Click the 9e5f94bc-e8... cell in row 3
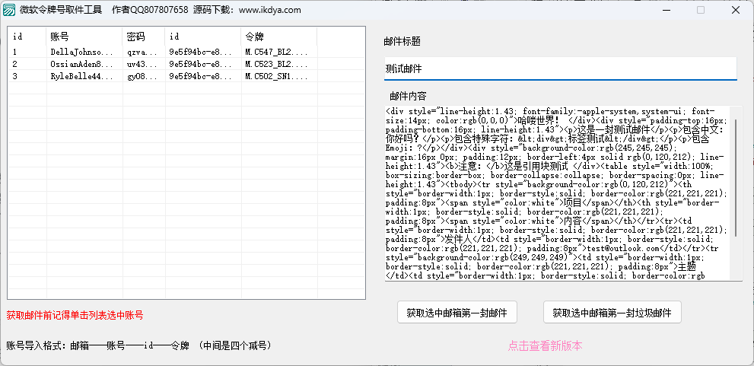 (202, 75)
